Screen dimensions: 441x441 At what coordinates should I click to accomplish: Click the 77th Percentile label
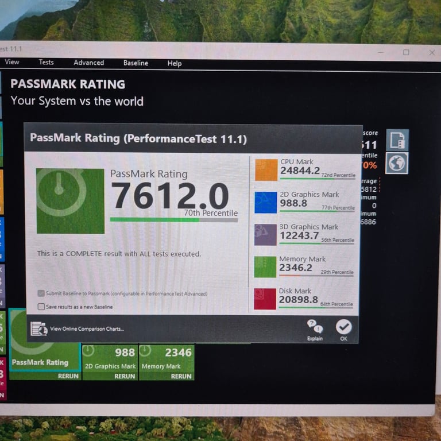pos(338,207)
